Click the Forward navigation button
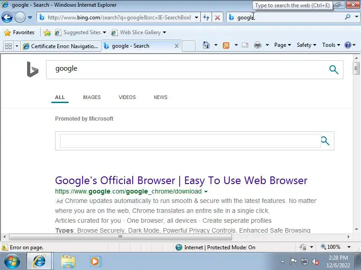The width and height of the screenshot is (361, 270). tap(20, 18)
